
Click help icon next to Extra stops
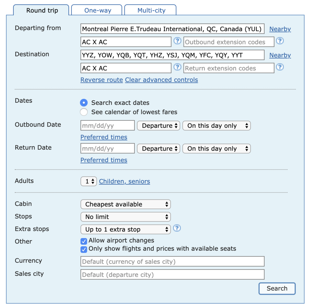tap(177, 229)
